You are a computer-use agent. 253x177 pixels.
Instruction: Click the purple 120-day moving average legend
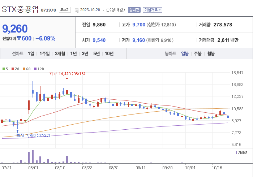[x=39, y=69]
